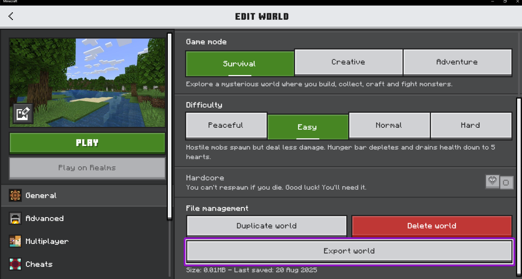The width and height of the screenshot is (522, 279).
Task: Select the Advanced settings anvil icon
Action: (x=15, y=218)
